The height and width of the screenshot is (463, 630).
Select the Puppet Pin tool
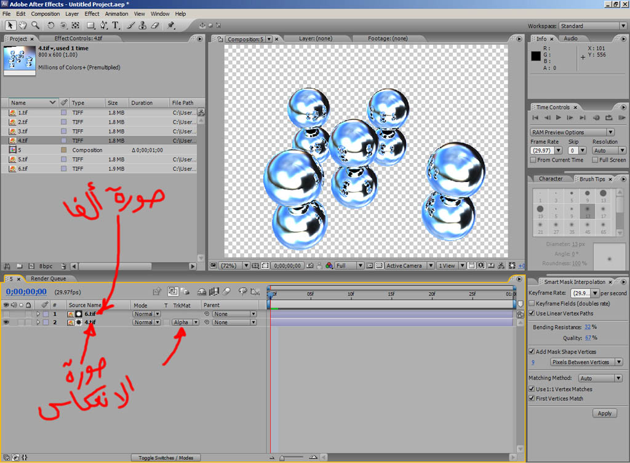coord(171,25)
